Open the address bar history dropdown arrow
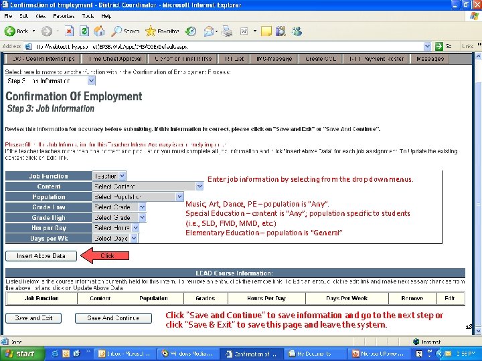The height and width of the screenshot is (361, 482). point(427,47)
